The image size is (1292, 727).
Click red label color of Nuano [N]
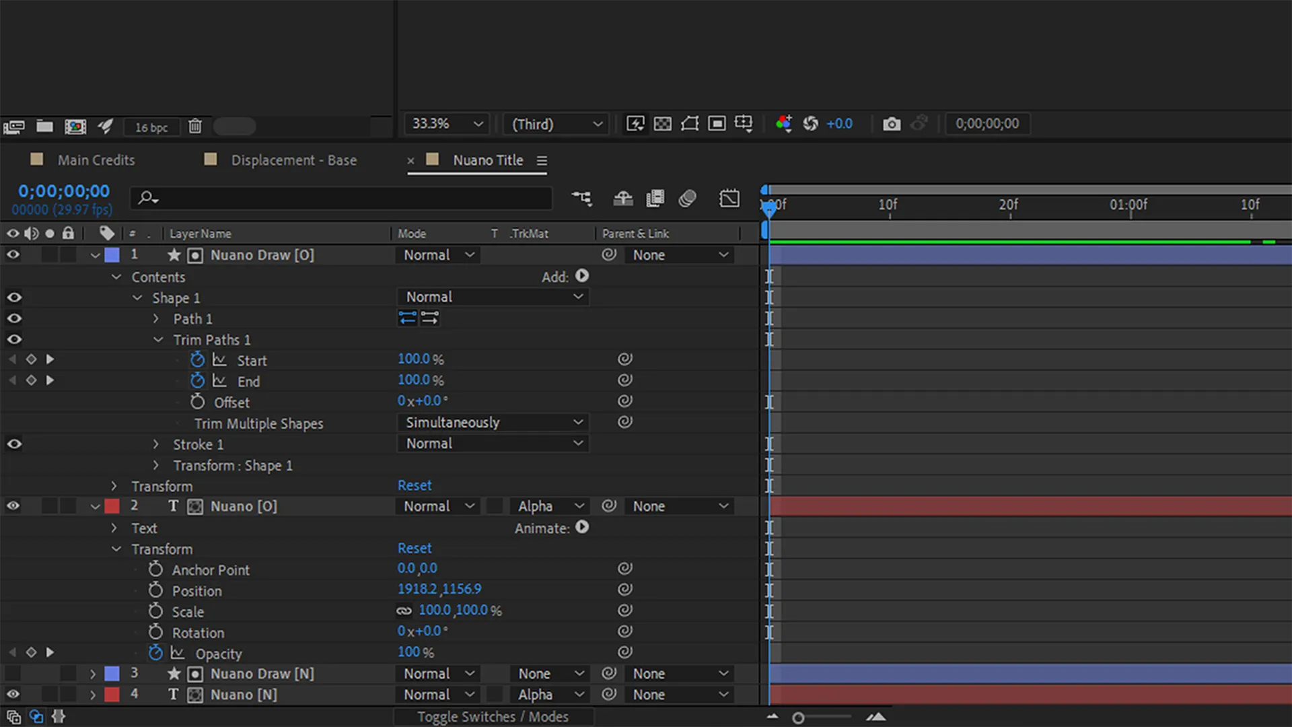[x=112, y=695]
